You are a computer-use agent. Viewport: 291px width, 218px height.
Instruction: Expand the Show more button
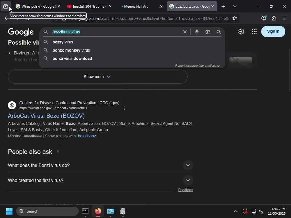(98, 77)
